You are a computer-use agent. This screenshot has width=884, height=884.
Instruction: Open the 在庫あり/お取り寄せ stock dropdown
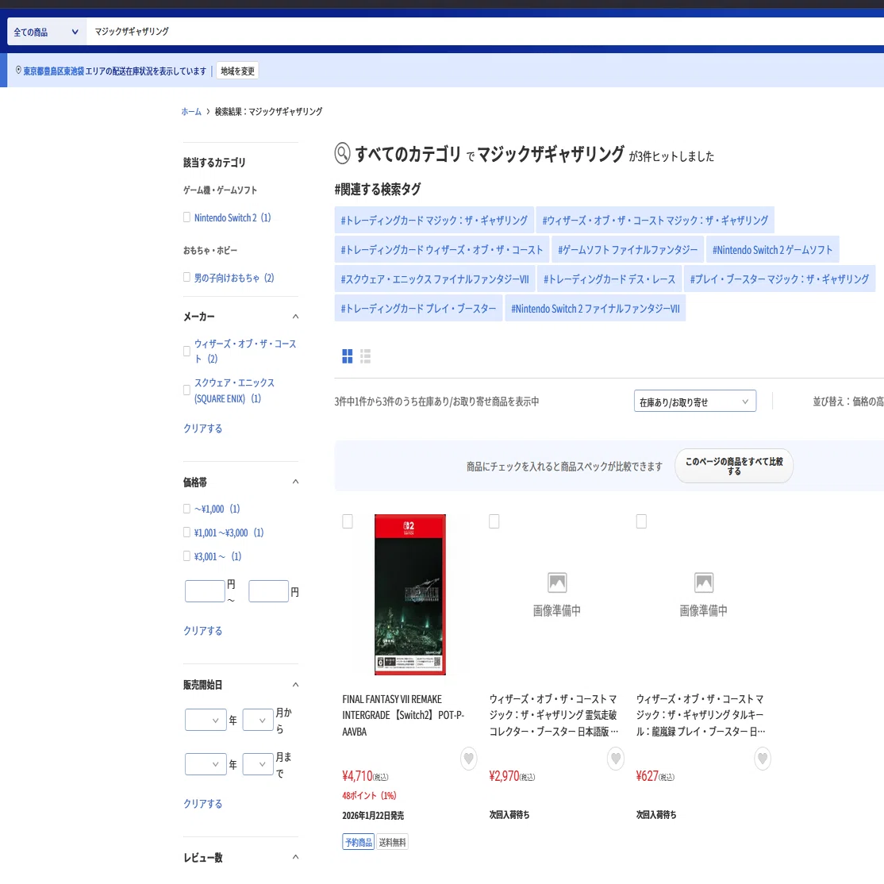pos(694,402)
